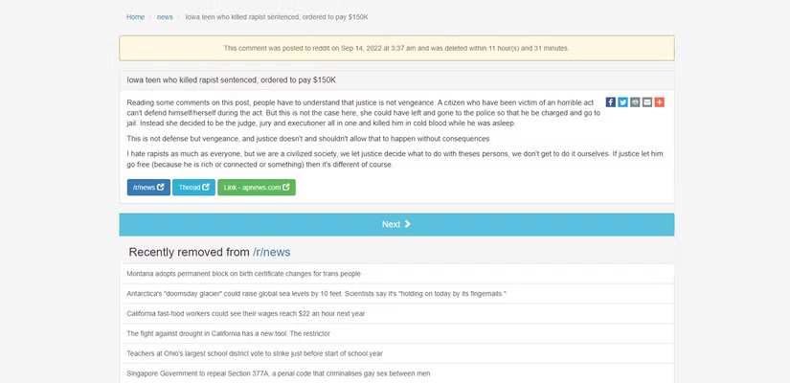The width and height of the screenshot is (790, 383).
Task: Share comment on Facebook
Action: point(611,102)
